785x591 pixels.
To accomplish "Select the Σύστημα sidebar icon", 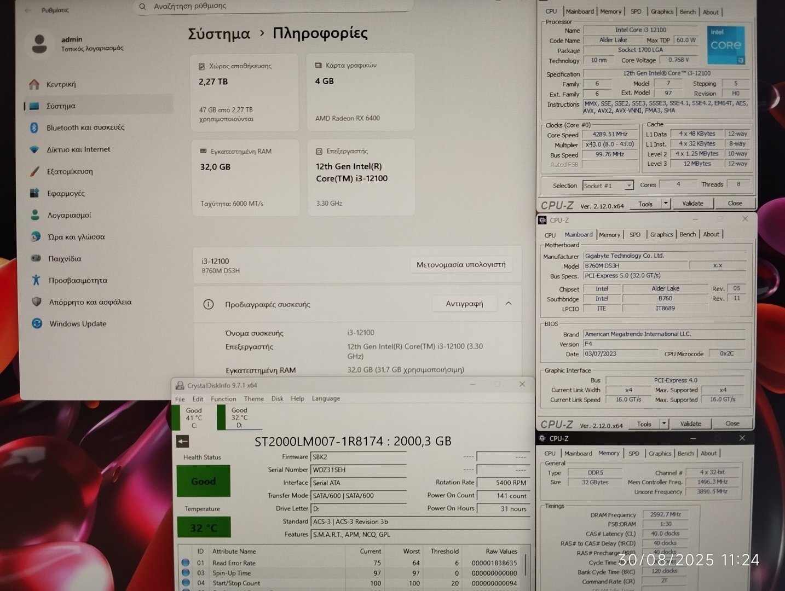I will [x=34, y=106].
